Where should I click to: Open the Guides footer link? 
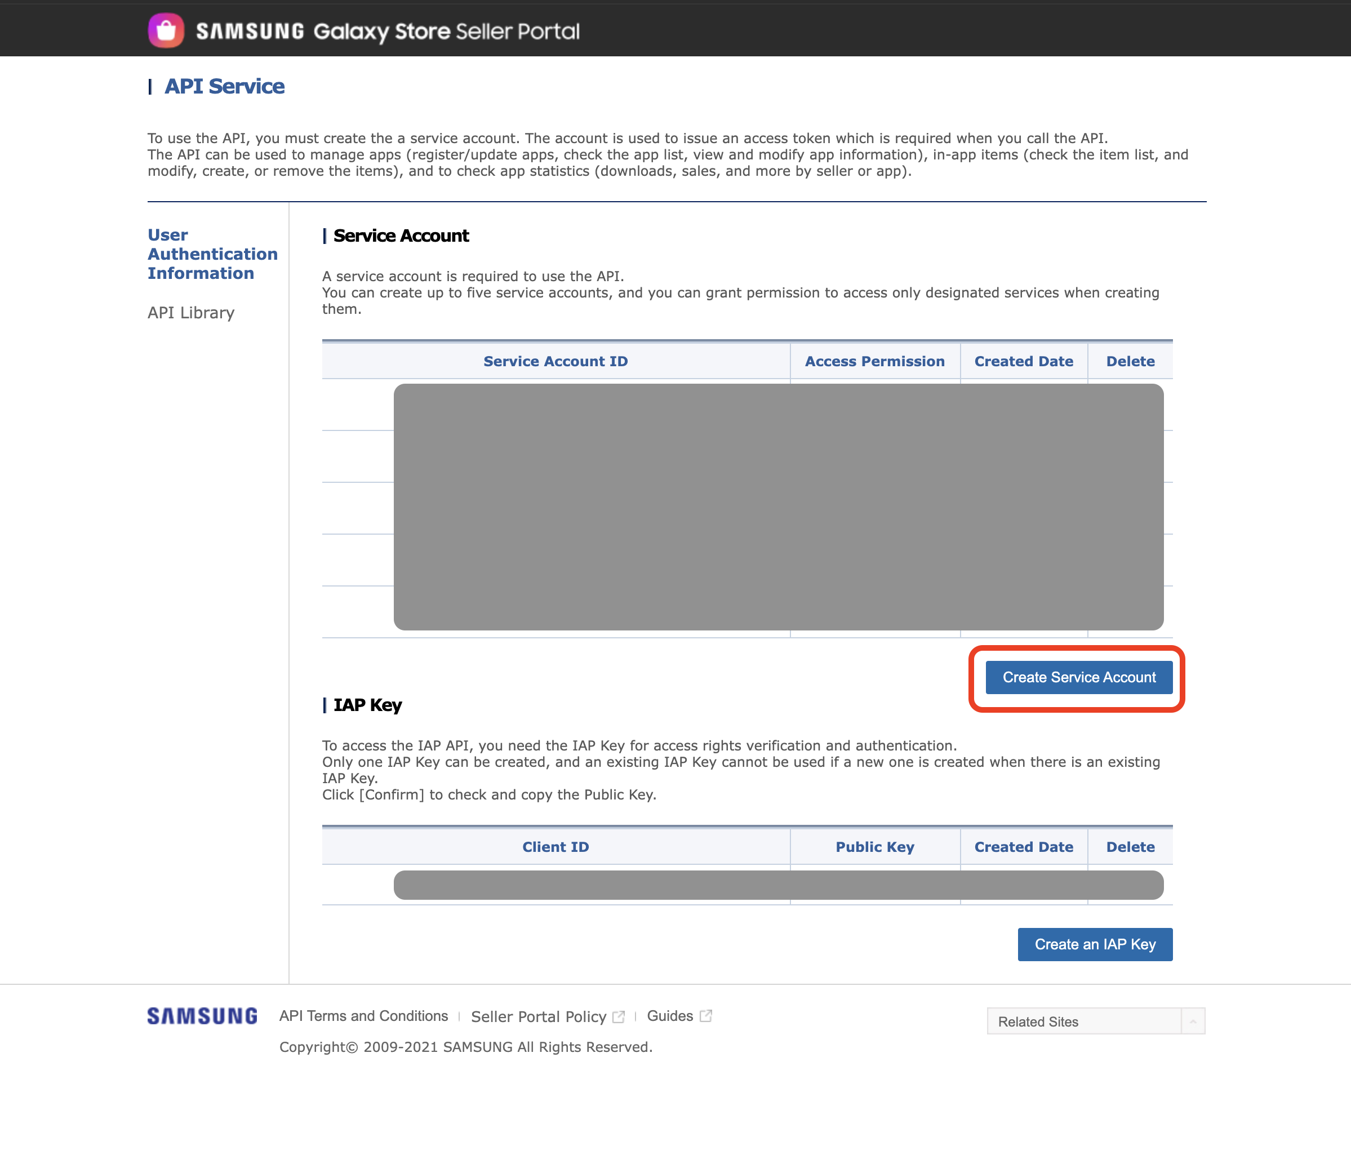(x=670, y=1016)
